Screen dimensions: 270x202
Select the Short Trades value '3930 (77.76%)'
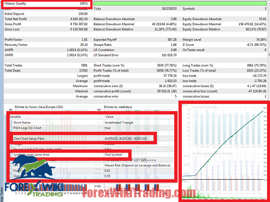coord(167,65)
